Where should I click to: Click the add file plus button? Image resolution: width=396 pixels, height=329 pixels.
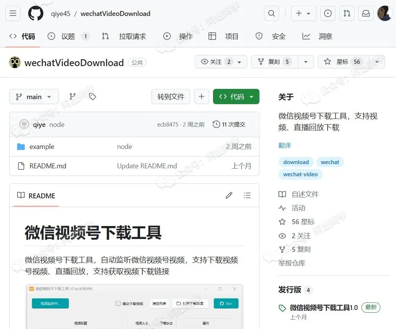coord(202,96)
